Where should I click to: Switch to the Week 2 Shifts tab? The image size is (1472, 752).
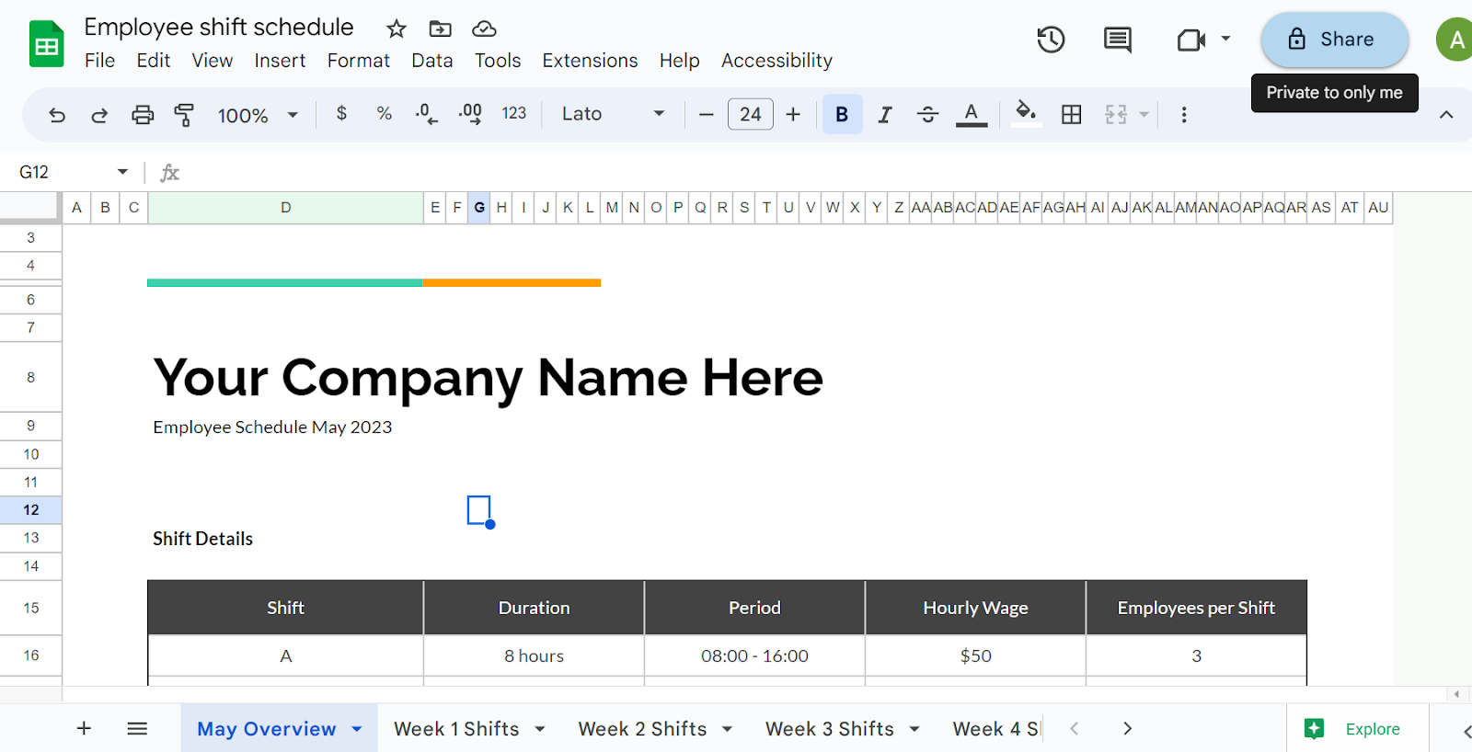(642, 729)
